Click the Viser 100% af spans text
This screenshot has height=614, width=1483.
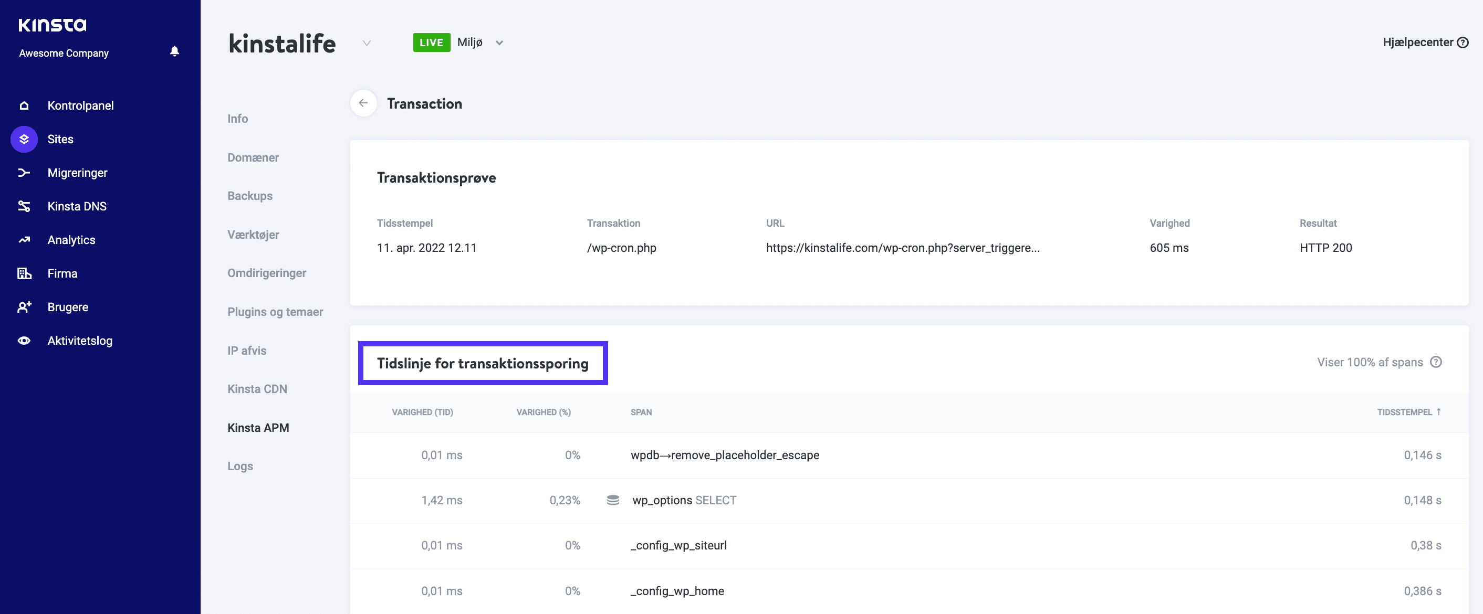tap(1370, 362)
